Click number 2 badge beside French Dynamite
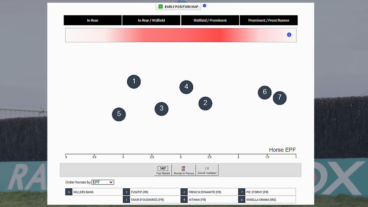Image resolution: width=368 pixels, height=207 pixels. click(184, 192)
